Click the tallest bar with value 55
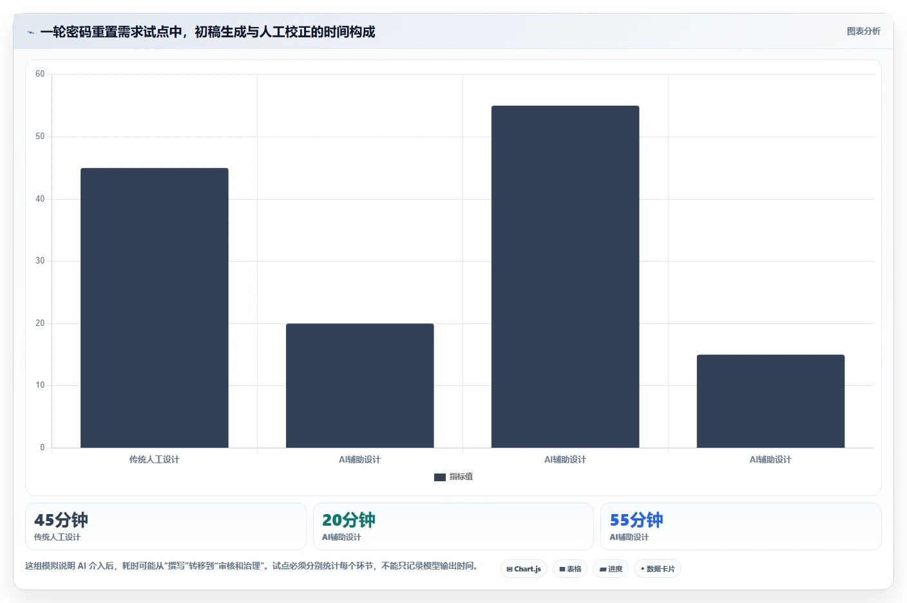This screenshot has height=603, width=907. pyautogui.click(x=566, y=277)
